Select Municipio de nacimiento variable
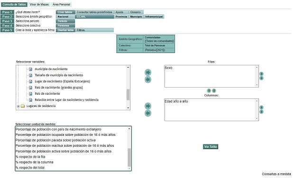Viewport: 295px width, 178px height. pos(51,69)
